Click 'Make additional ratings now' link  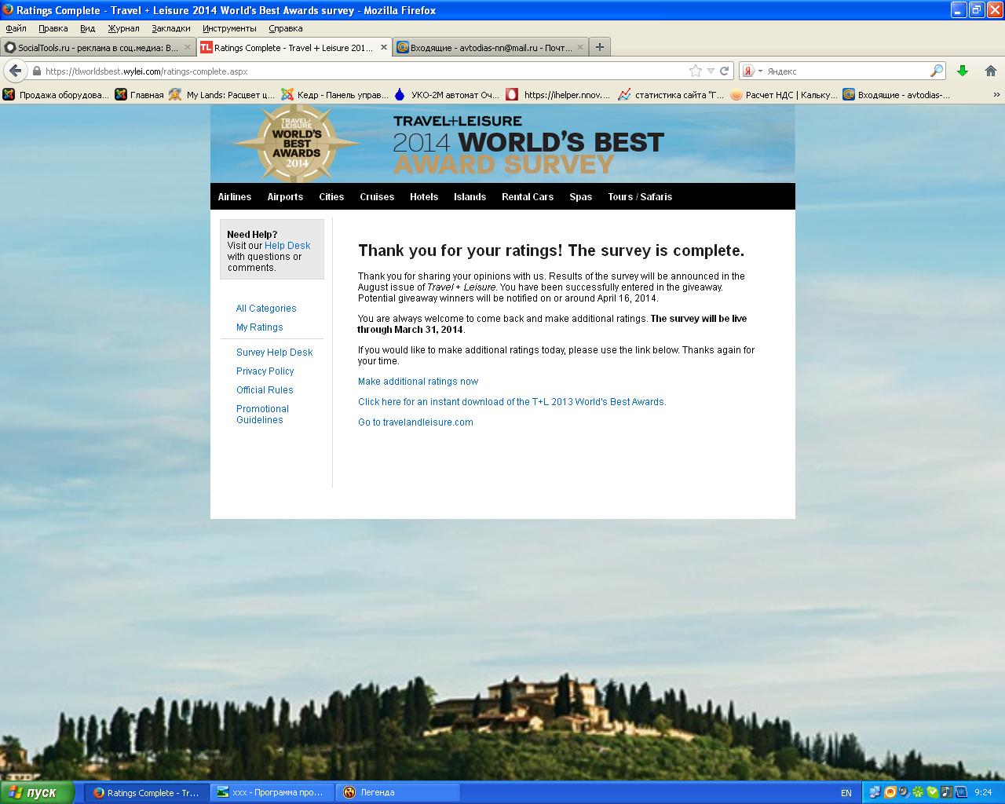point(418,382)
